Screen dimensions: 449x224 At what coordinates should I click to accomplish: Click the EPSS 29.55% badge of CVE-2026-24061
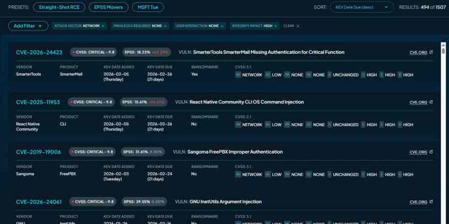point(144,202)
